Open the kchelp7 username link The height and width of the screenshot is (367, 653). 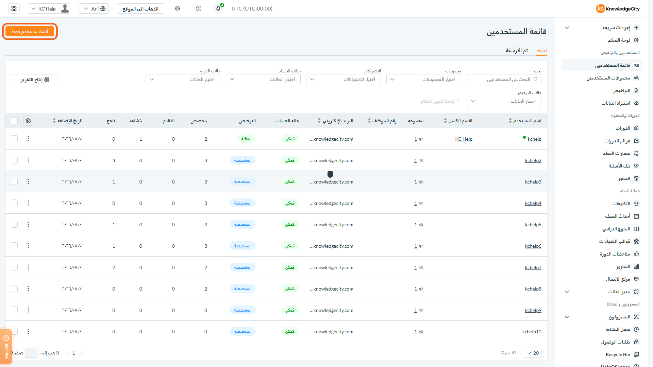[533, 267]
